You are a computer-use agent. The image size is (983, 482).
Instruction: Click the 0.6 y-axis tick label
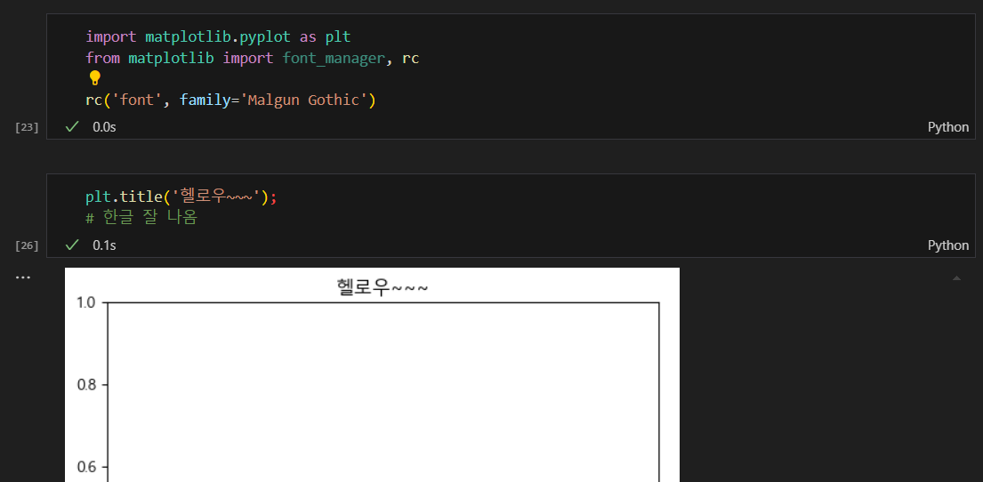click(x=86, y=467)
